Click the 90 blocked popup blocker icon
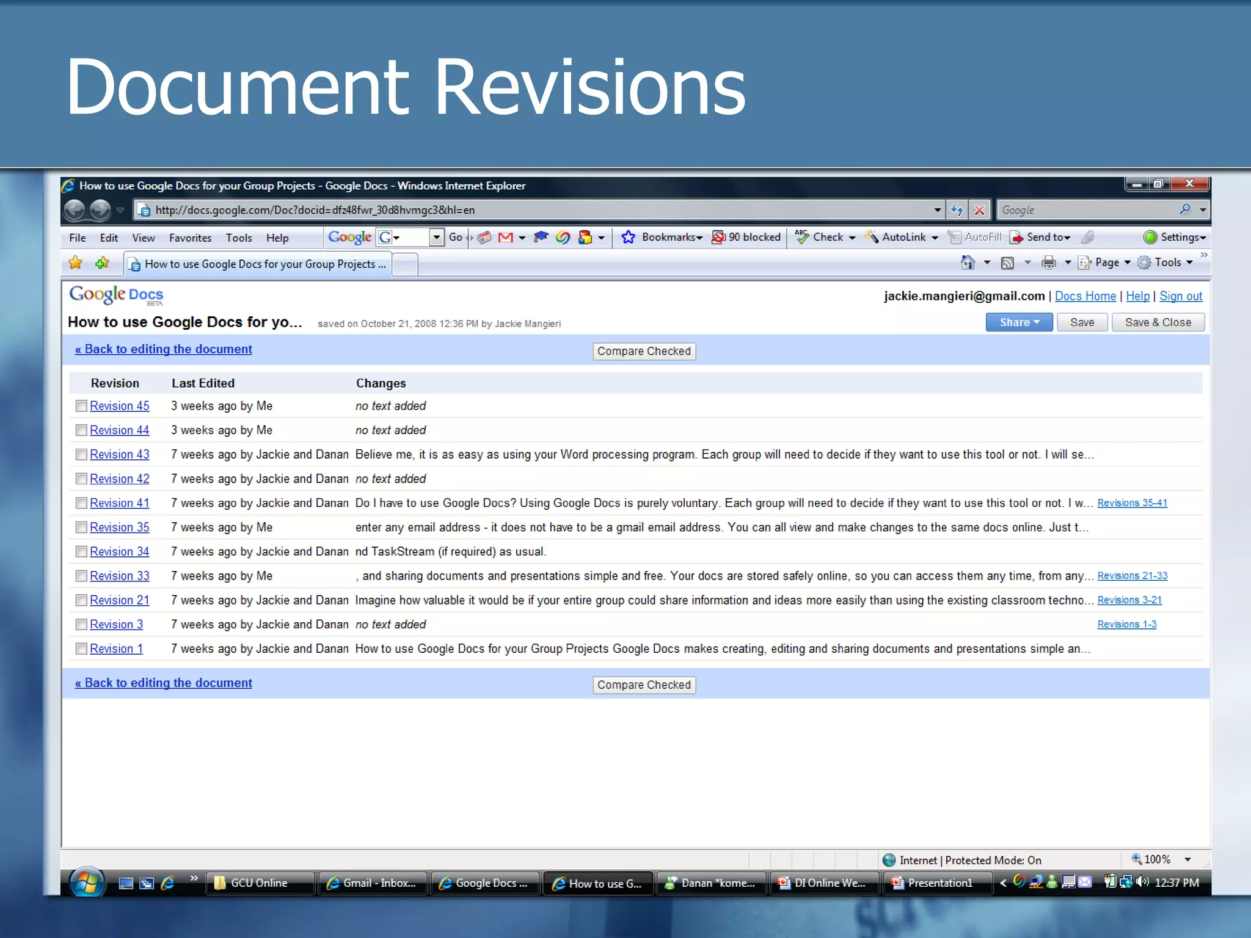Screen dimensions: 1251x938 718,238
